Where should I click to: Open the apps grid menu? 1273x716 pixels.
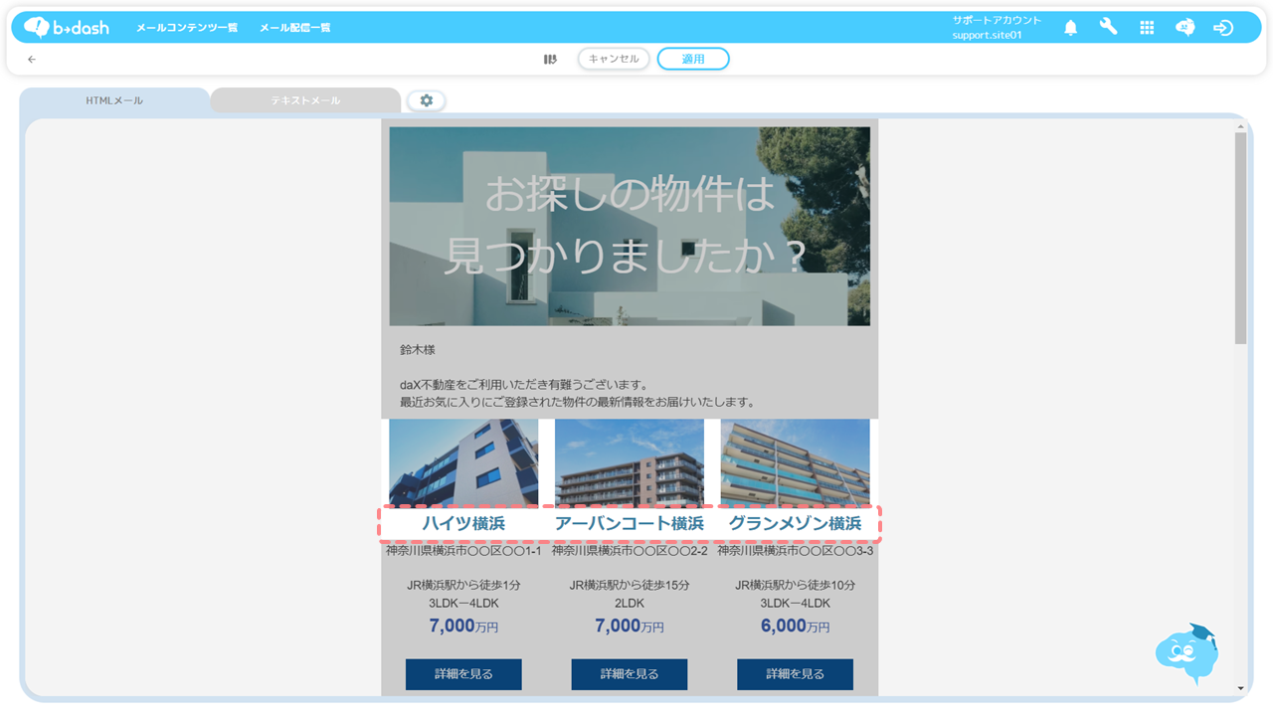click(1147, 28)
